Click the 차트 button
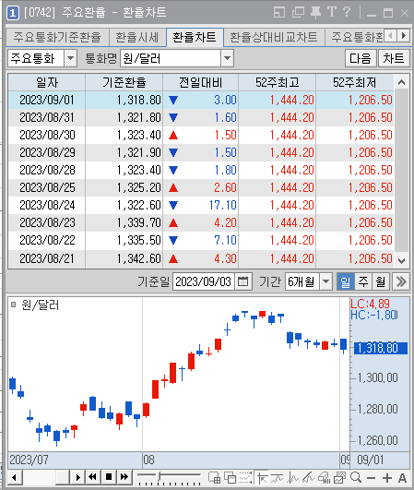The width and height of the screenshot is (414, 490). (x=394, y=58)
